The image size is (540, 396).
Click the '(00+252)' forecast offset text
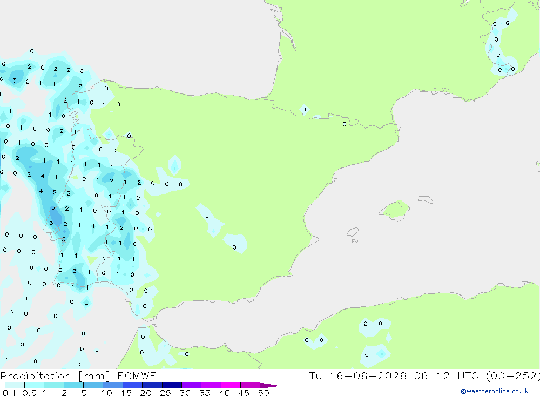click(513, 376)
